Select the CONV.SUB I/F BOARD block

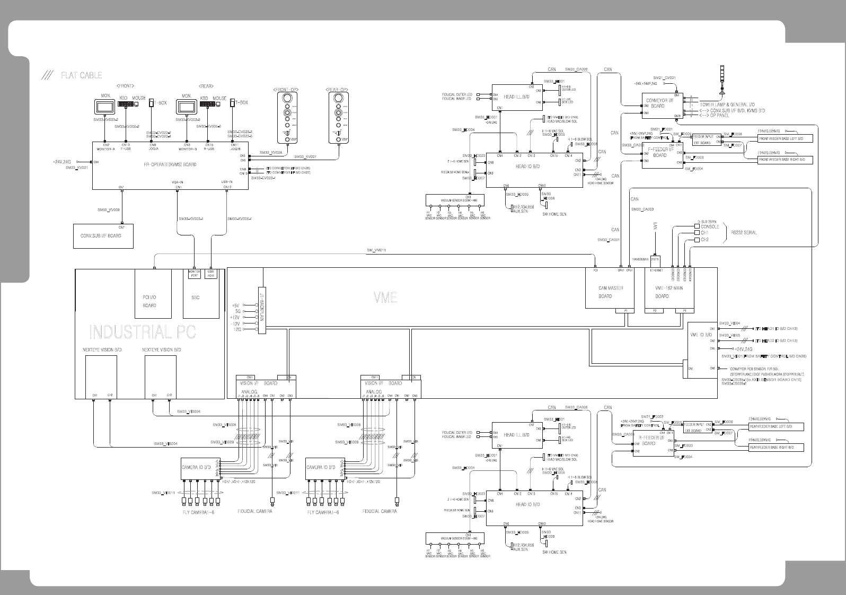[103, 236]
